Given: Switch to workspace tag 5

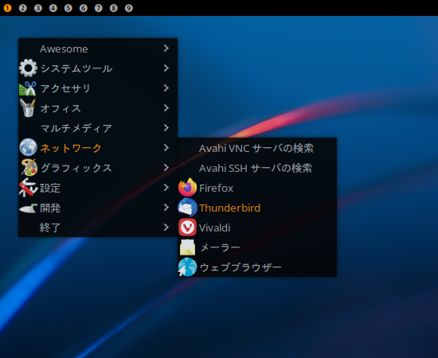Looking at the screenshot, I should pyautogui.click(x=68, y=8).
